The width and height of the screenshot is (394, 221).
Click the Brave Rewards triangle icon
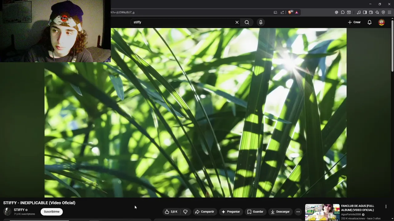click(x=296, y=12)
